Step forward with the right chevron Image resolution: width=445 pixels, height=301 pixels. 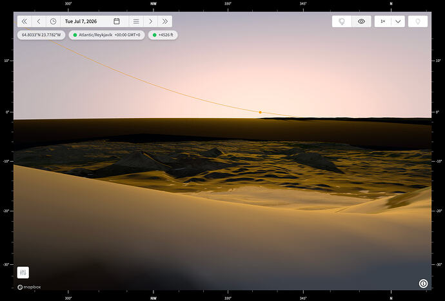point(151,21)
